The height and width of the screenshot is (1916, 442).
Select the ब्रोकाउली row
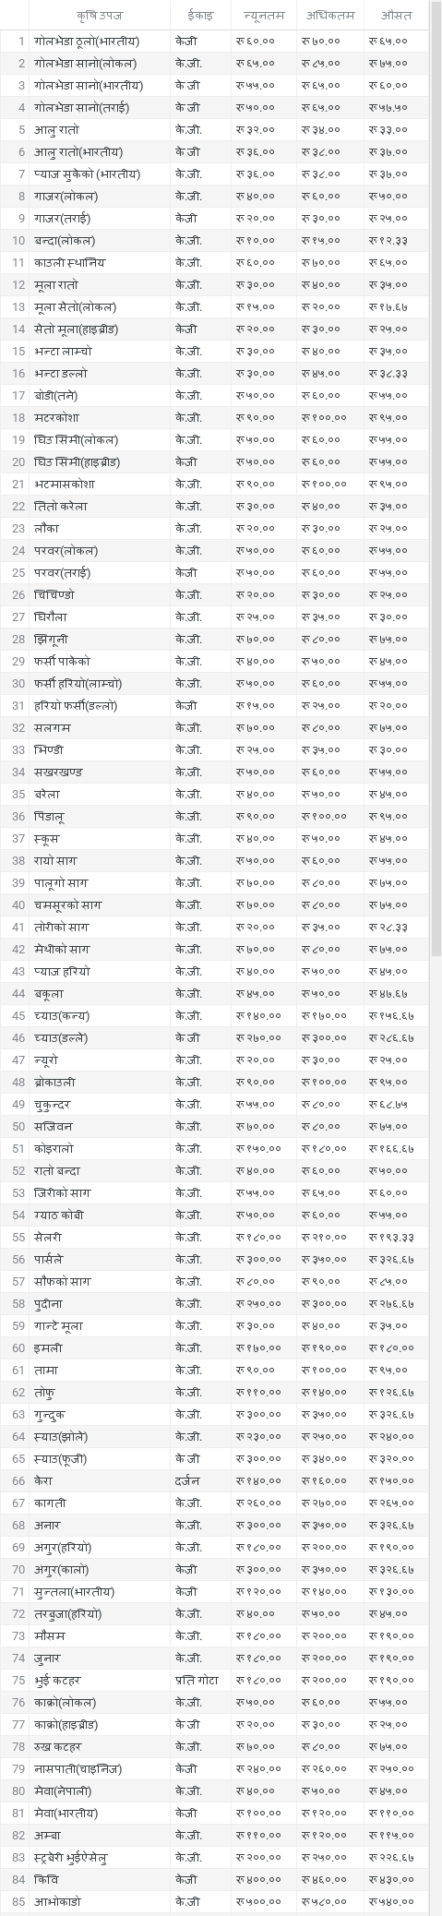tap(215, 1082)
